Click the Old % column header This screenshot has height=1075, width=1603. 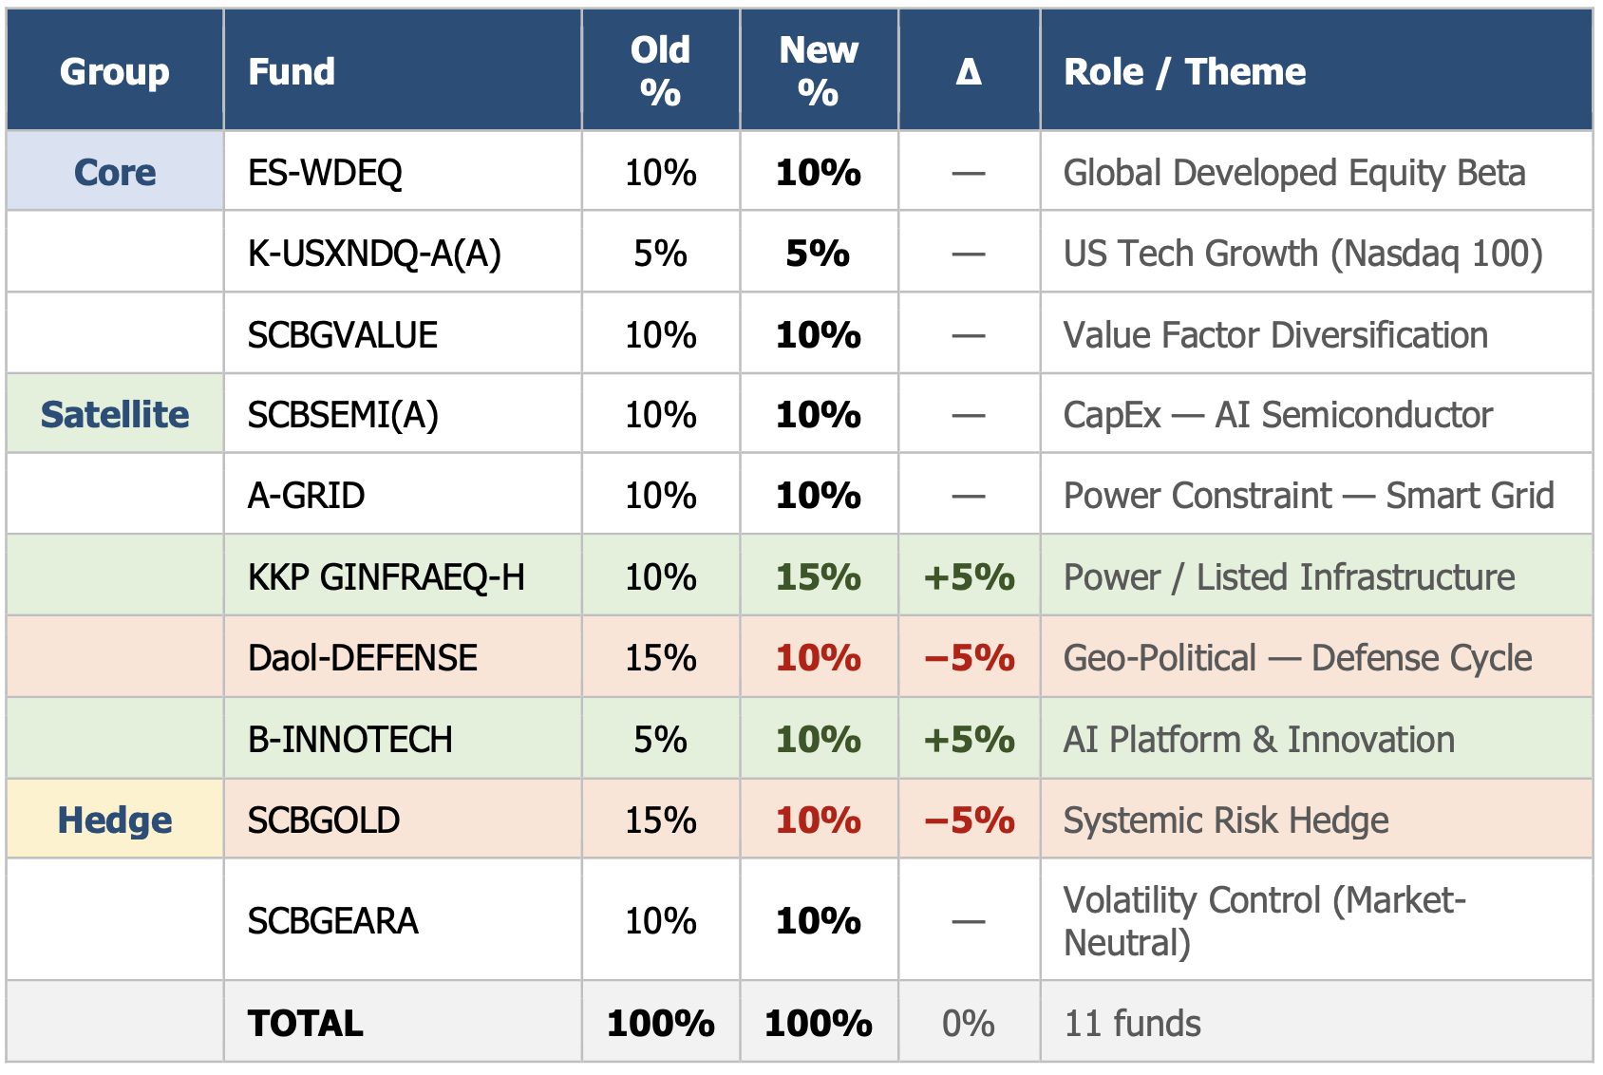[x=661, y=71]
